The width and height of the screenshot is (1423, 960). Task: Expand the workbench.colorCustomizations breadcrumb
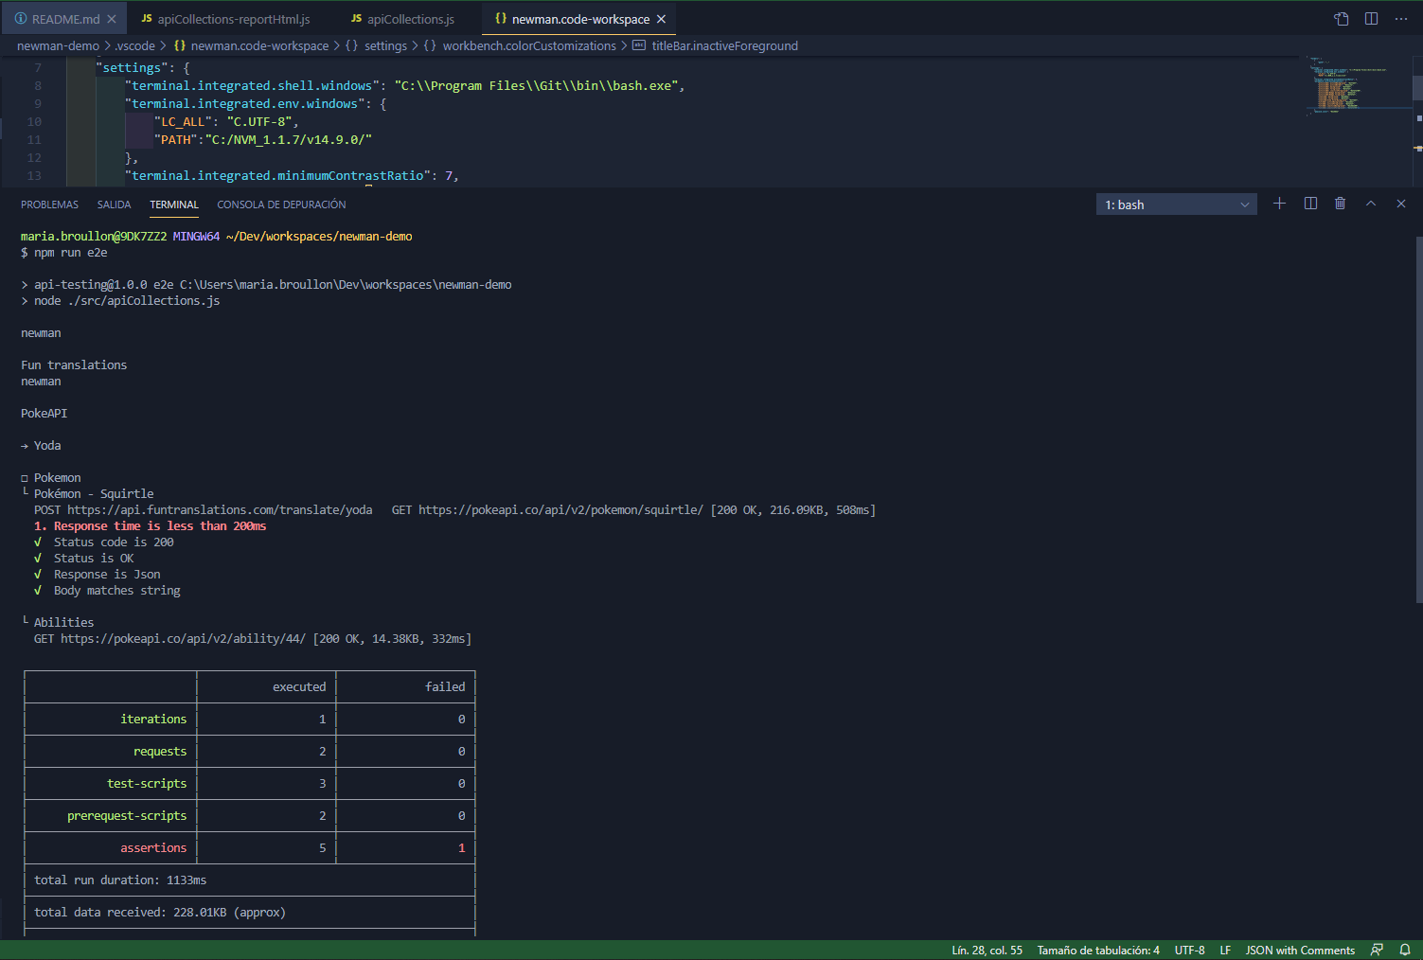[528, 45]
